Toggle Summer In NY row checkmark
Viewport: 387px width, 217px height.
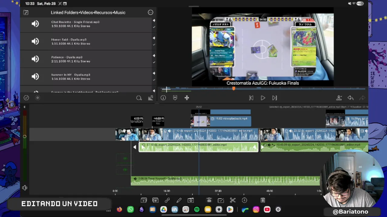[154, 80]
